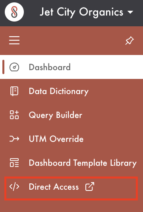143x212 pixels.
Task: Toggle the pin sidebar icon
Action: point(129,40)
